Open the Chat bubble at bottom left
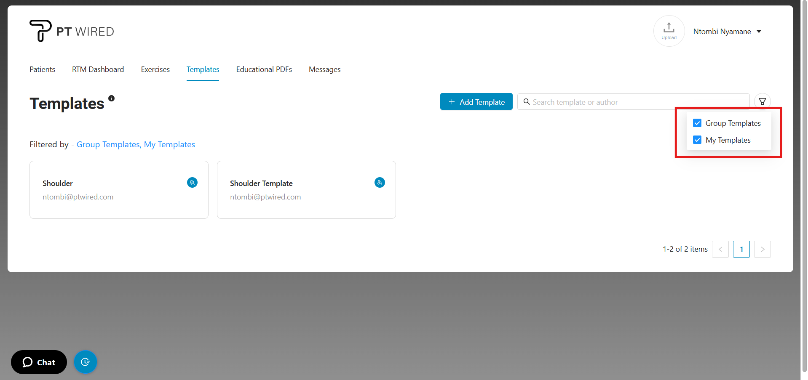 pos(38,362)
